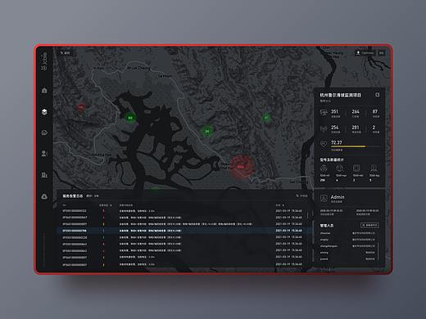
Task: Click the device icon beside value 351
Action: click(x=324, y=113)
